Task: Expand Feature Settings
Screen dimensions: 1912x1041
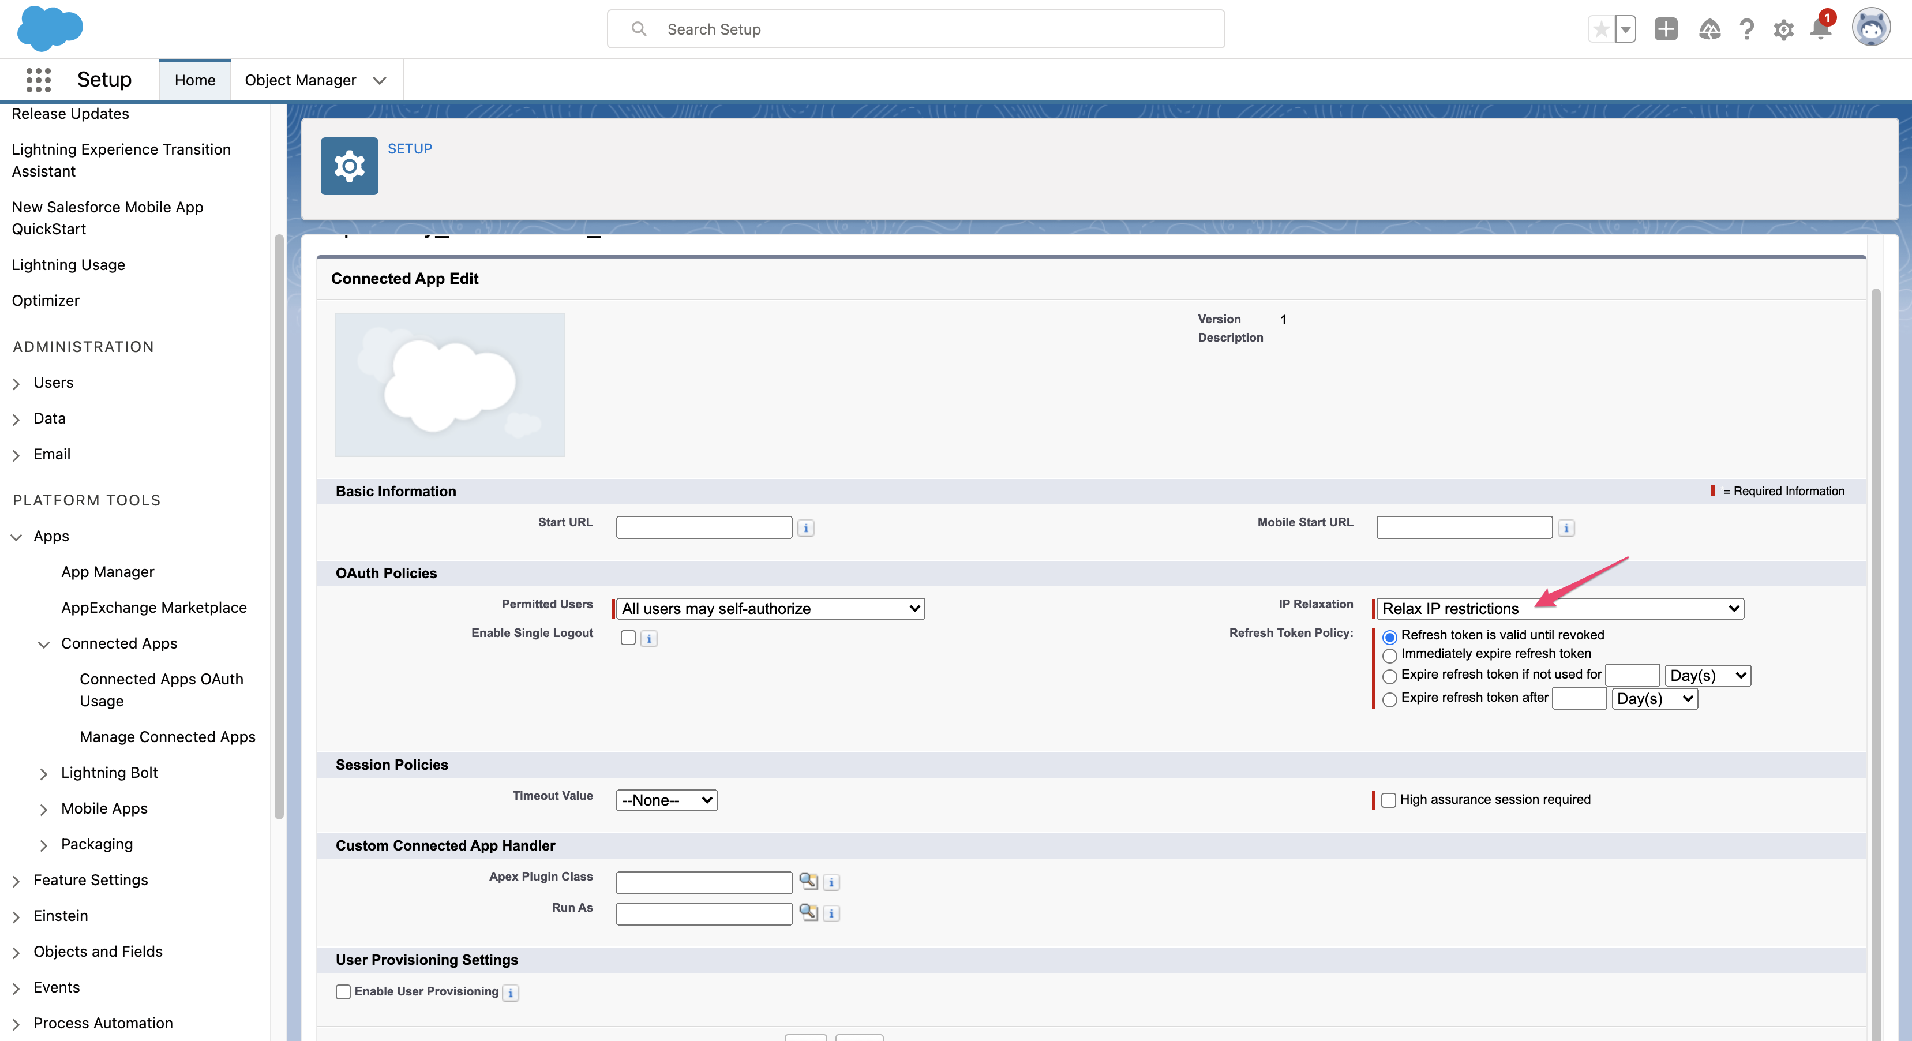Action: (16, 881)
